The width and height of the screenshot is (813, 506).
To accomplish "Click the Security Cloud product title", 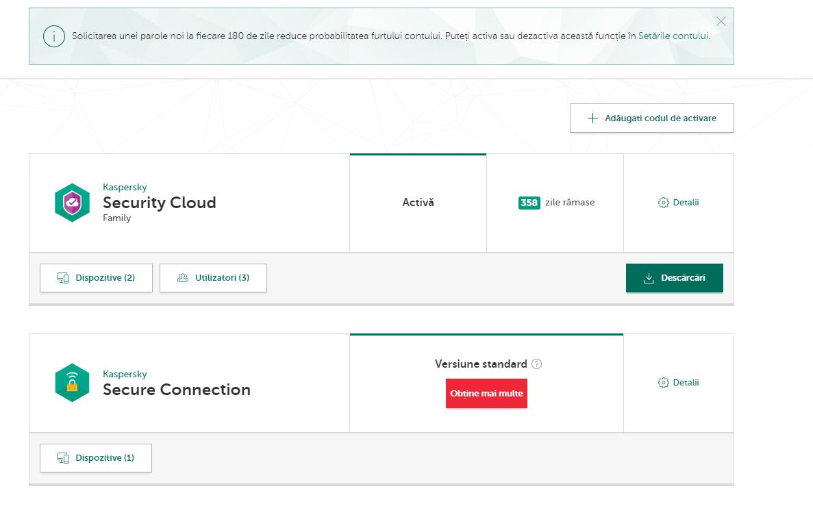I will 159,203.
